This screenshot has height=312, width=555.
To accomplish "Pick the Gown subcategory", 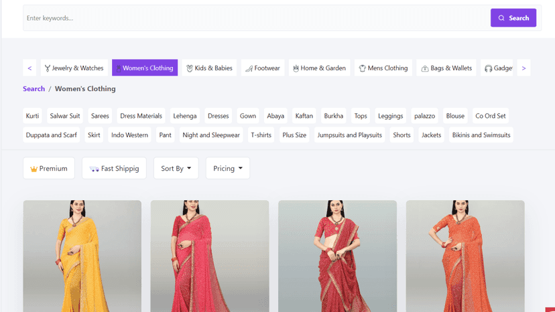I will point(248,116).
